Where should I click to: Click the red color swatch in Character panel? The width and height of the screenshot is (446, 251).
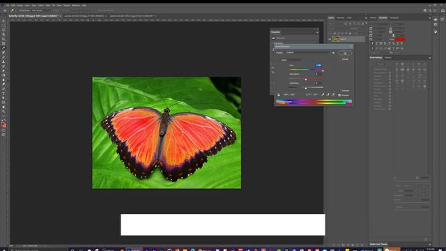400,39
